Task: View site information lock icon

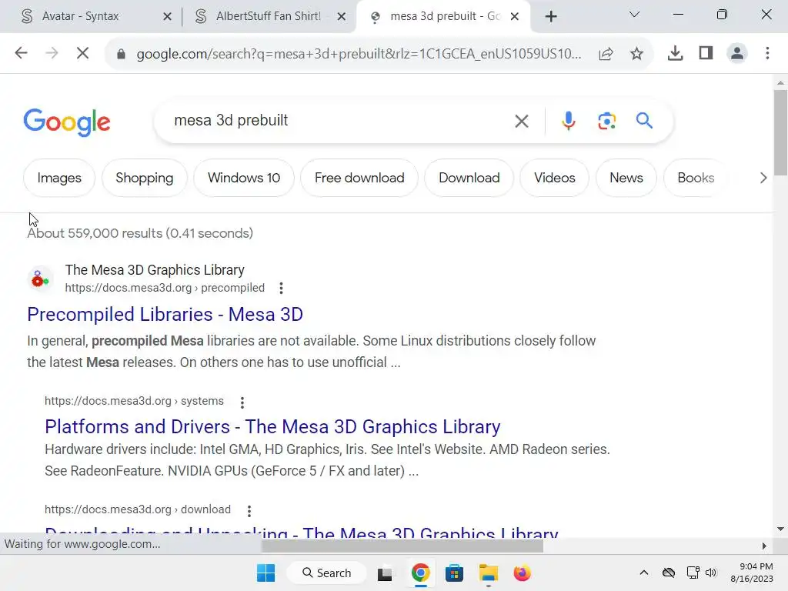Action: (121, 53)
